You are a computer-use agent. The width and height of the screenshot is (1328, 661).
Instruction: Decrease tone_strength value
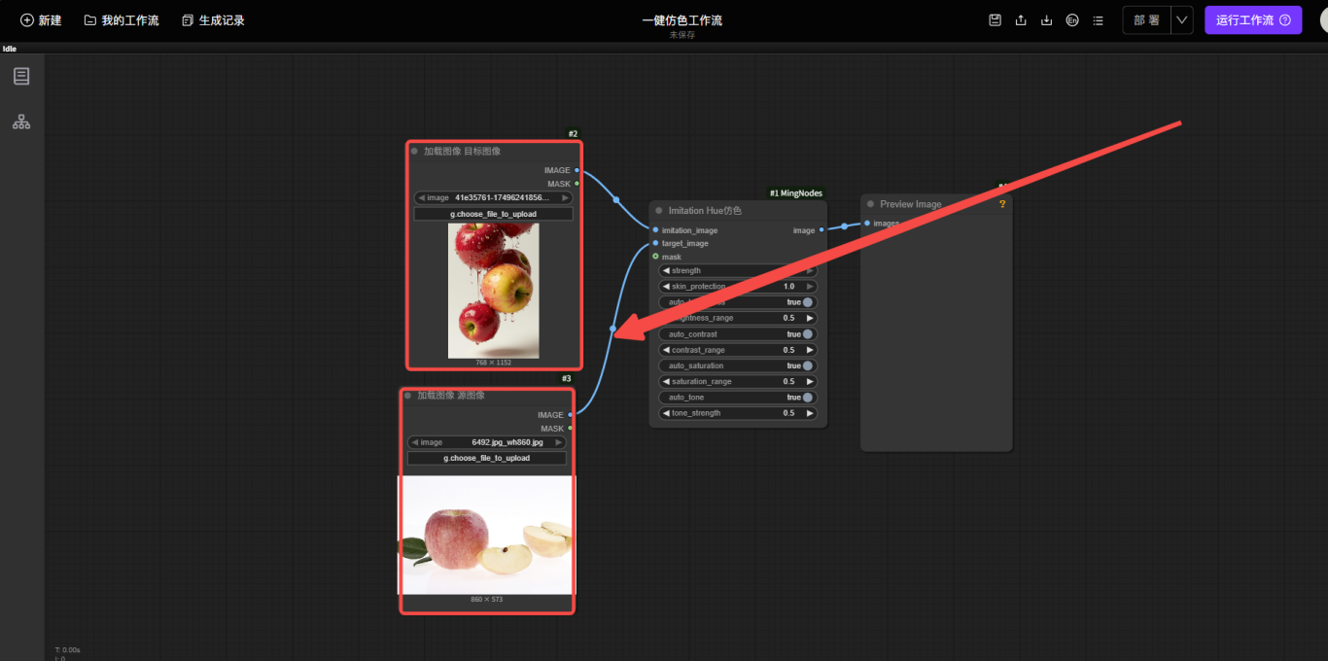(666, 413)
